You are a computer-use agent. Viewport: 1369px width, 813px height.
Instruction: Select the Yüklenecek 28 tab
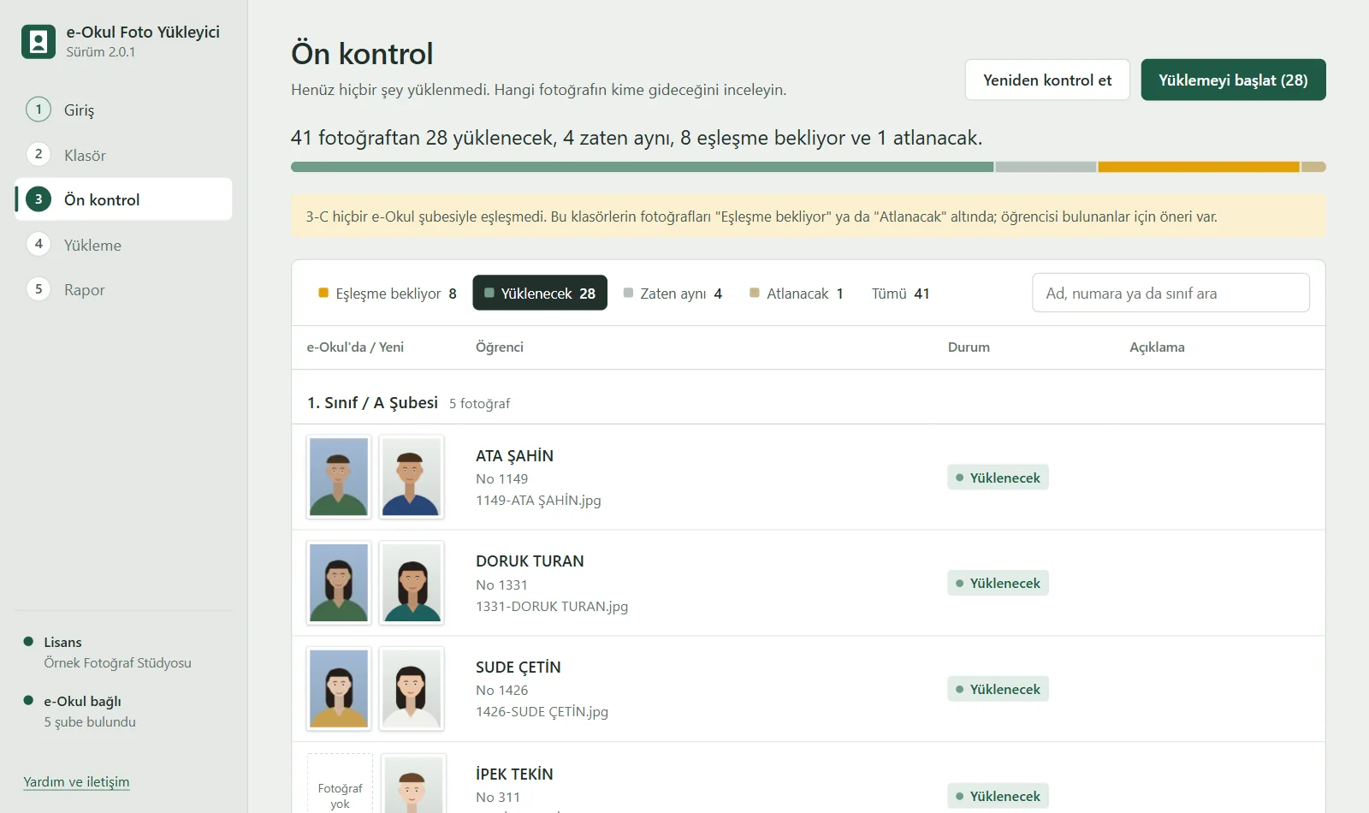[x=540, y=293]
